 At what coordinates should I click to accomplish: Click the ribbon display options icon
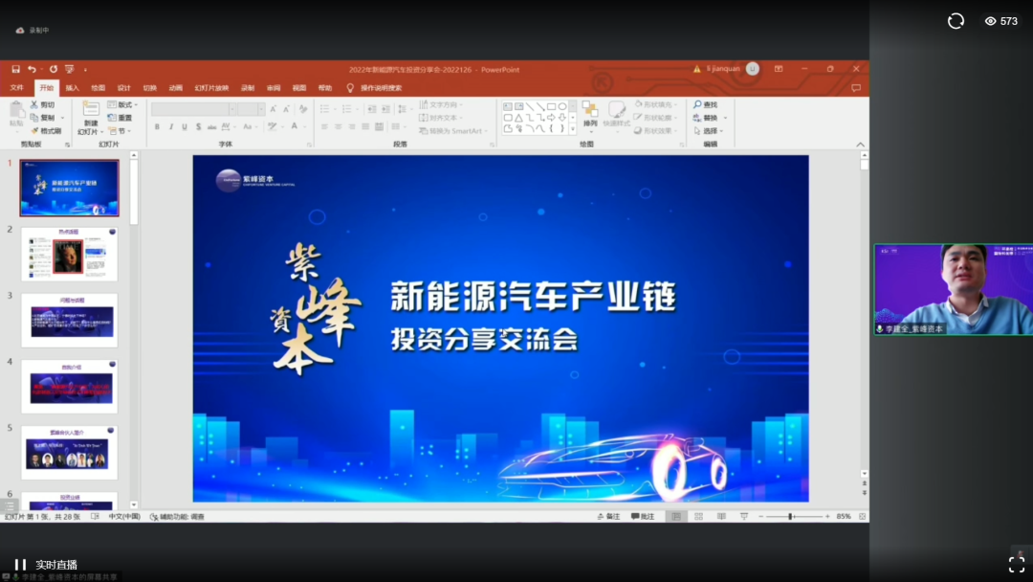[778, 69]
